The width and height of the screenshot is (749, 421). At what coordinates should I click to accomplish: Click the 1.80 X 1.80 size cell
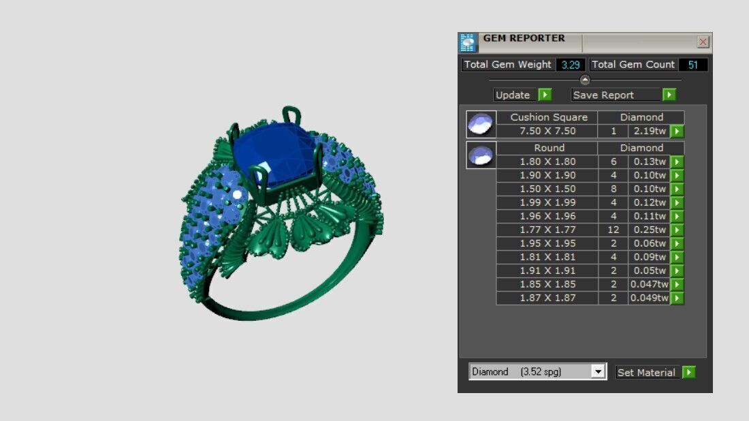(x=547, y=161)
